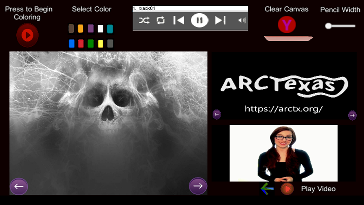
Task: Click the skull coloring canvas
Action: click(108, 123)
